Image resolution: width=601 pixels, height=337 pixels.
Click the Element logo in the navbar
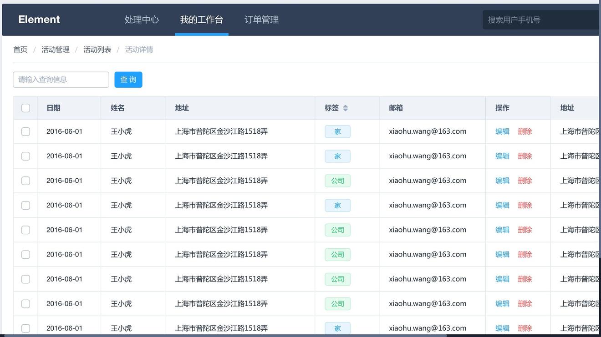(39, 19)
